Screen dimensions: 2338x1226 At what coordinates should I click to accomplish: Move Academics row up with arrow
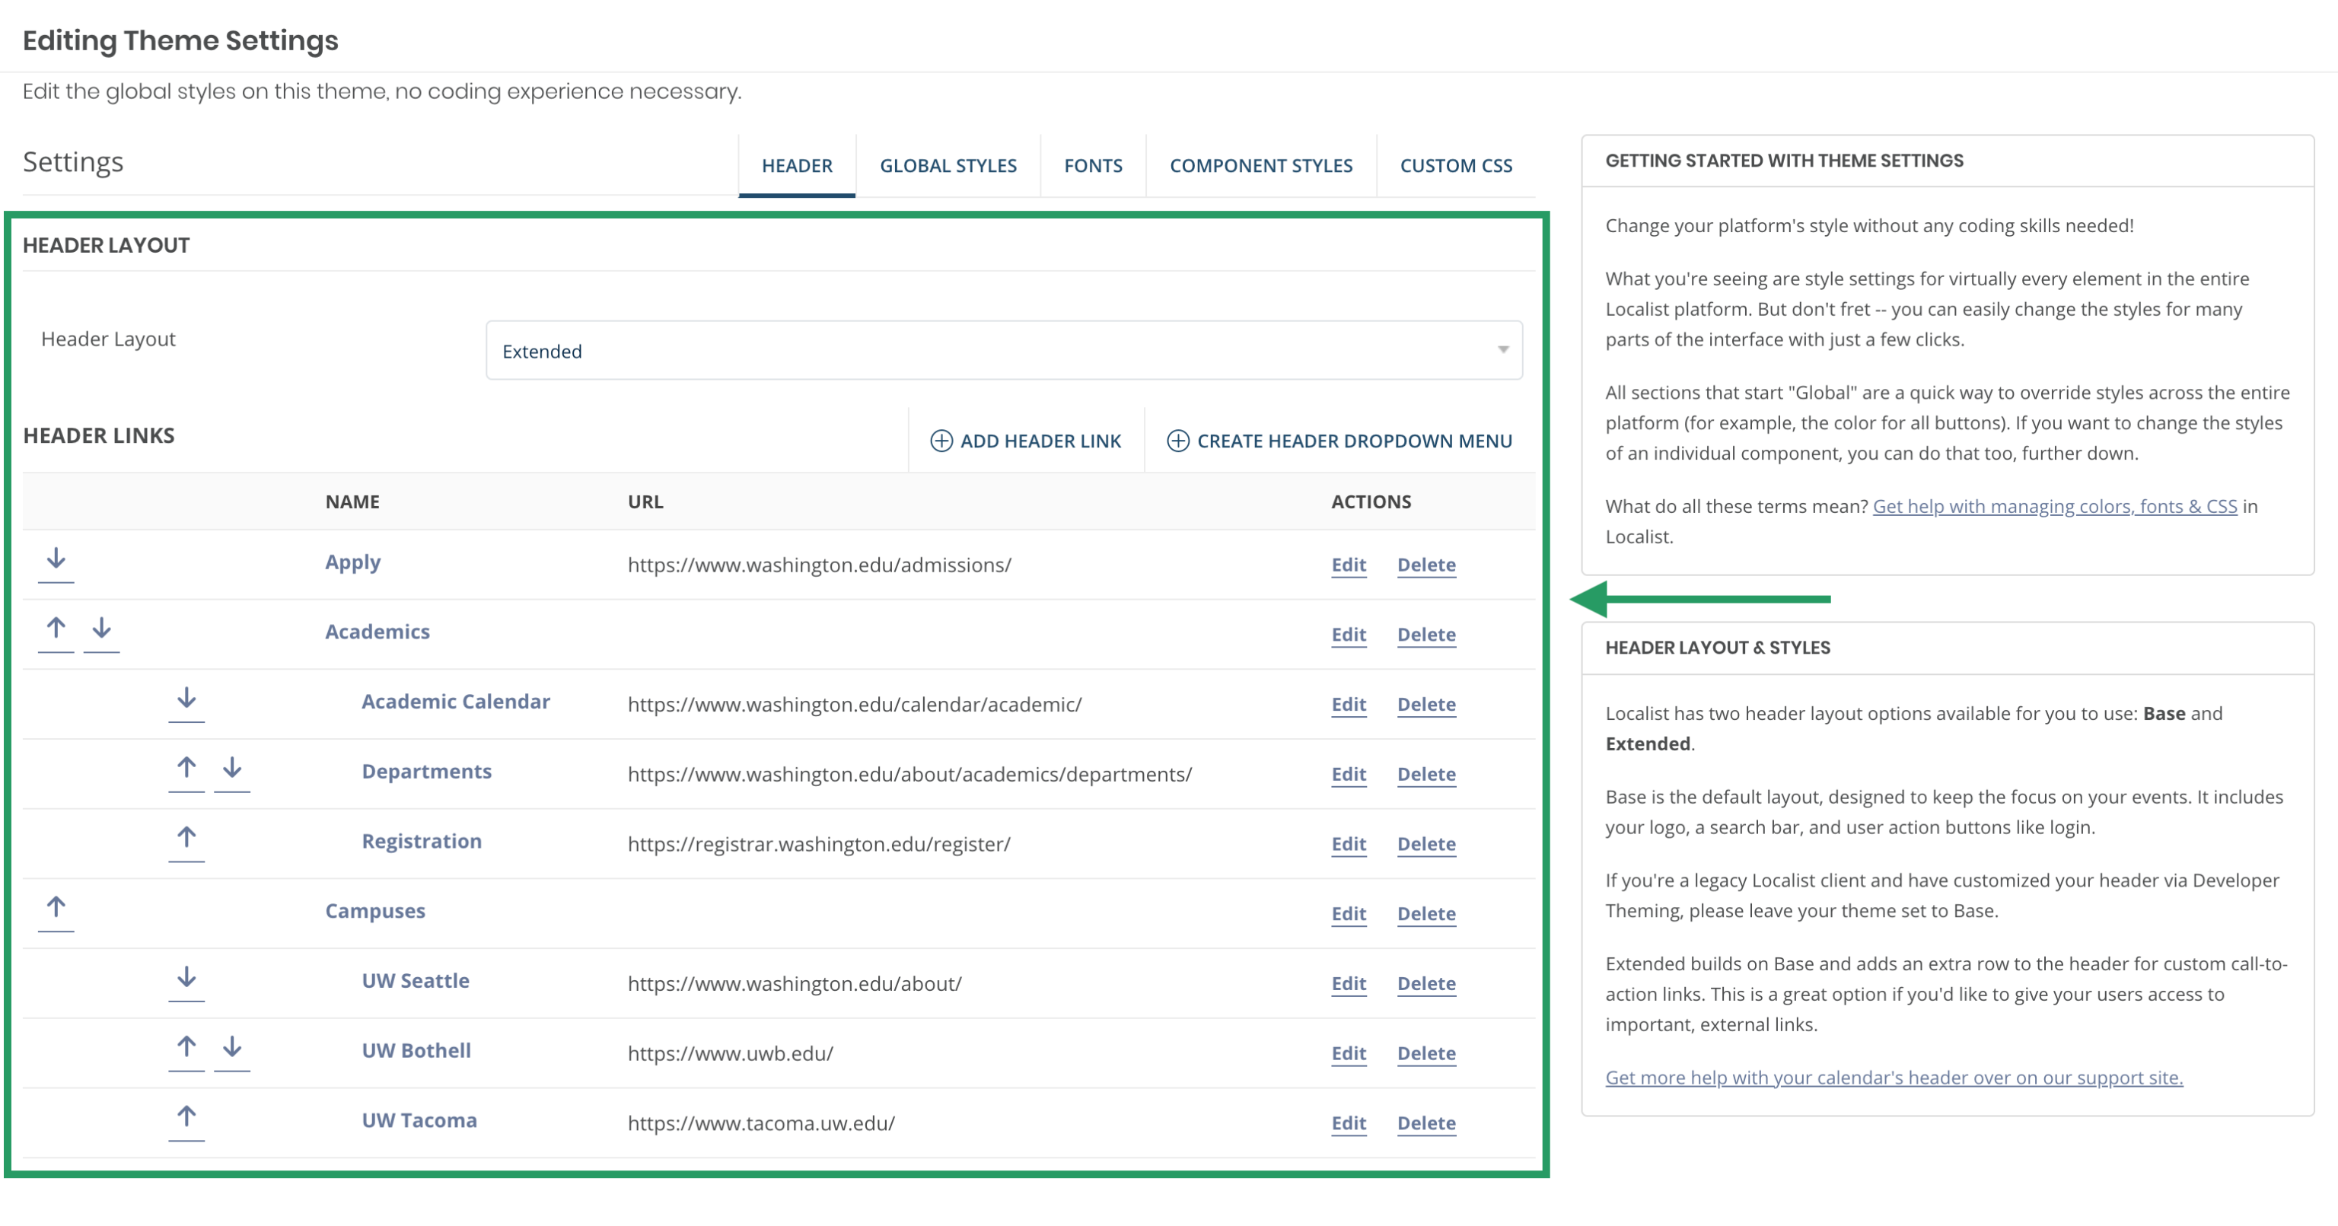click(x=56, y=629)
